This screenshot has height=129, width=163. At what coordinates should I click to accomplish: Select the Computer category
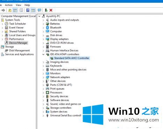click(x=56, y=31)
